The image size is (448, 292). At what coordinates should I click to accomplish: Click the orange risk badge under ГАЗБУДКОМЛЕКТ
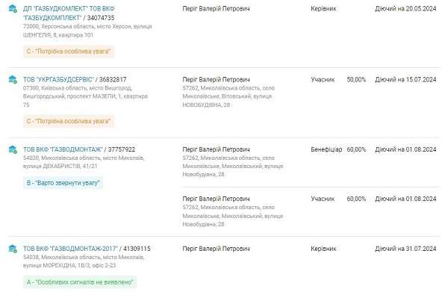[x=69, y=52]
